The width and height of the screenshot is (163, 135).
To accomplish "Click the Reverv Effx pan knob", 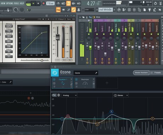I will 151,38.
